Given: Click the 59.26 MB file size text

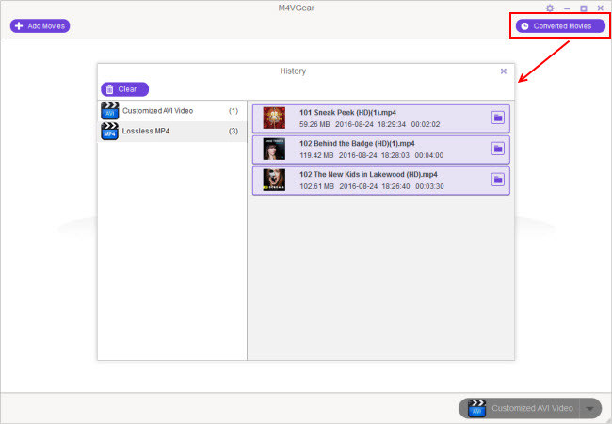Looking at the screenshot, I should [314, 124].
